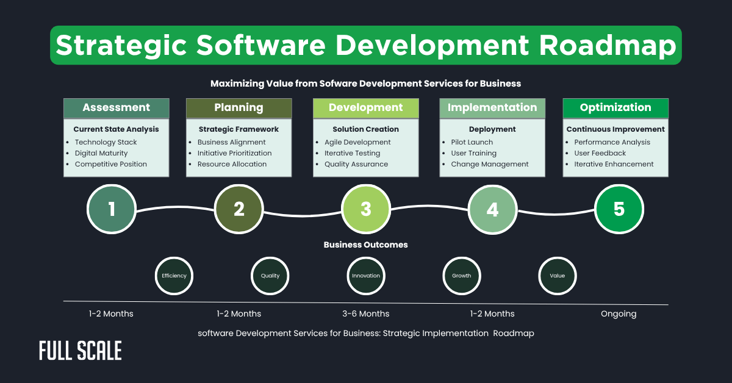Click the Innovation outcome circle
732x383 pixels.
pos(365,276)
